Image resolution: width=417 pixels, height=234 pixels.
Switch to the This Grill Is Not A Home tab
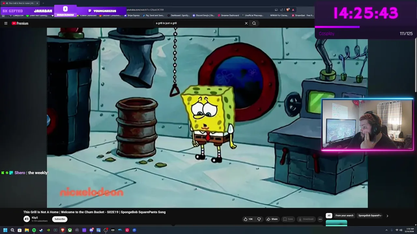(x=20, y=3)
